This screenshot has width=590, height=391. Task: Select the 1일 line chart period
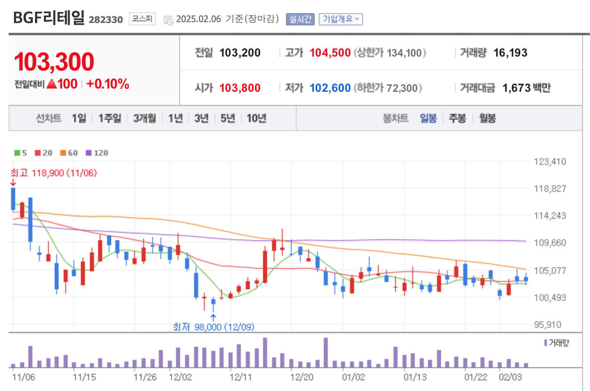click(79, 118)
